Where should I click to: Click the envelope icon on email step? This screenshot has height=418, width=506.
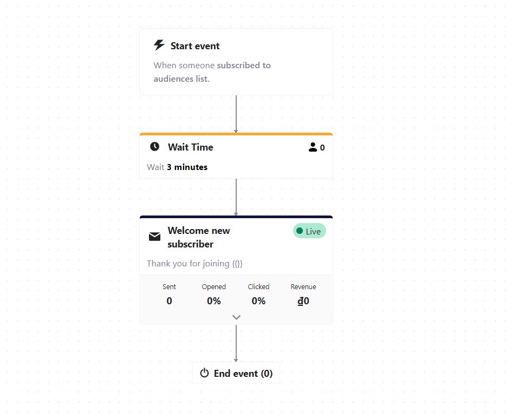(x=155, y=237)
